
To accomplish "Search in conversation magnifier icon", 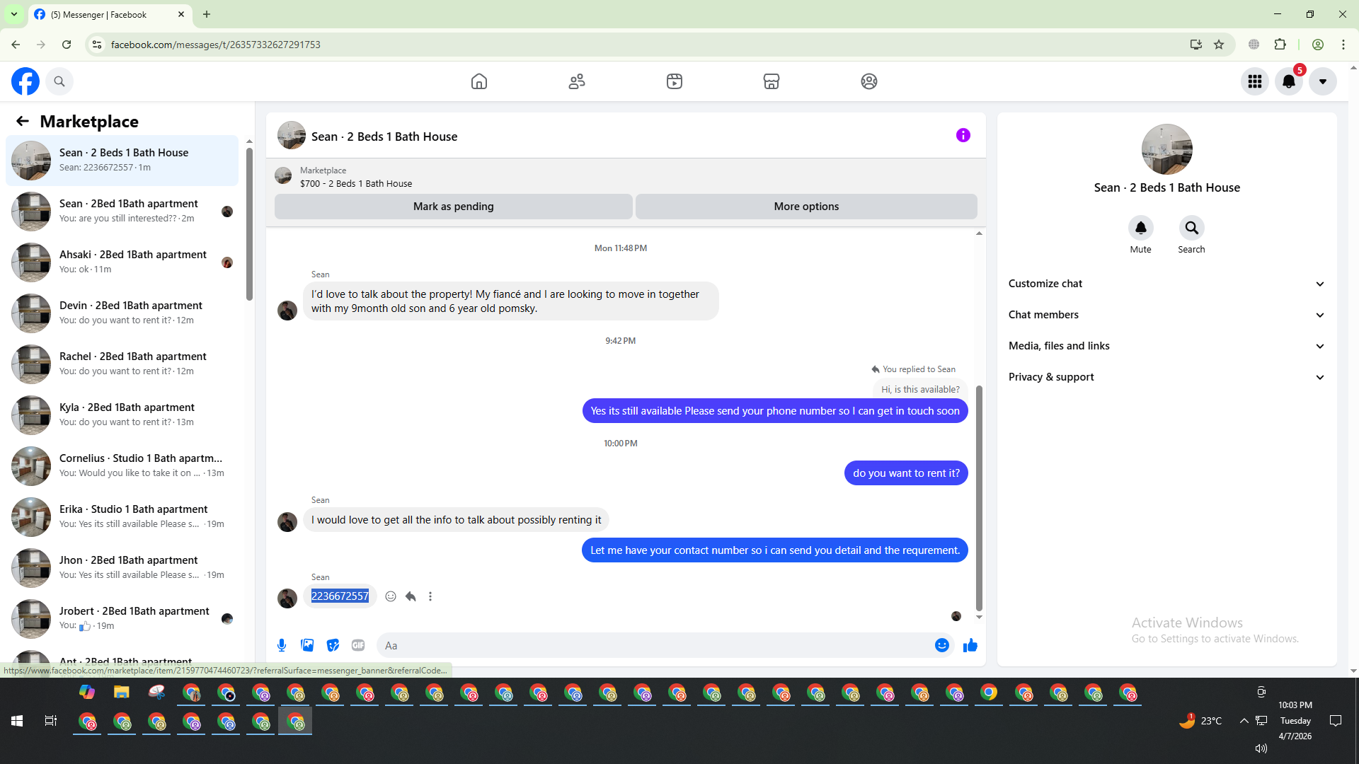I will (1192, 228).
